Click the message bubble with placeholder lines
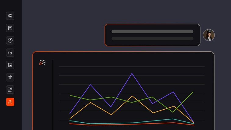231x130 pixels. pos(152,35)
